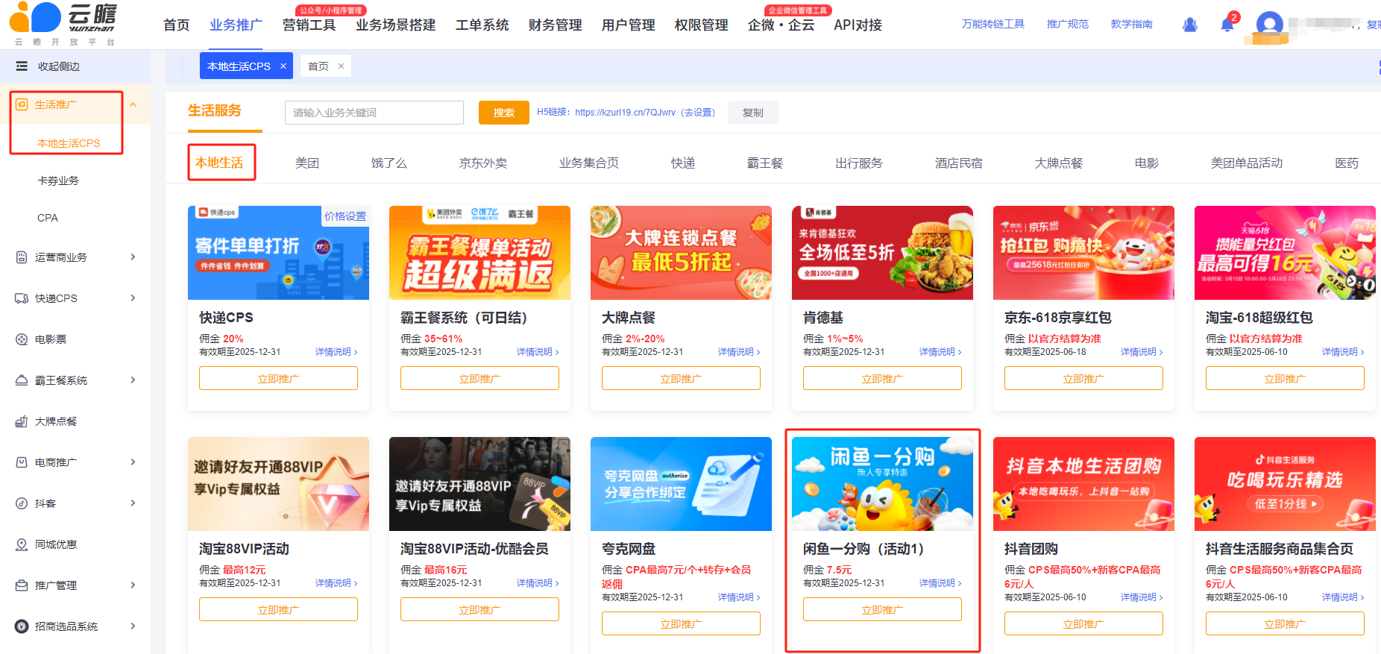The height and width of the screenshot is (654, 1381).
Task: Open the 大牌连锁点餐 banner image
Action: pos(681,253)
